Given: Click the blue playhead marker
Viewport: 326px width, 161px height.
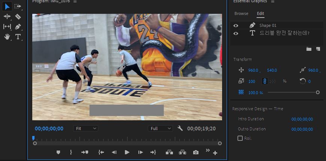Looking at the screenshot, I should 33,138.
